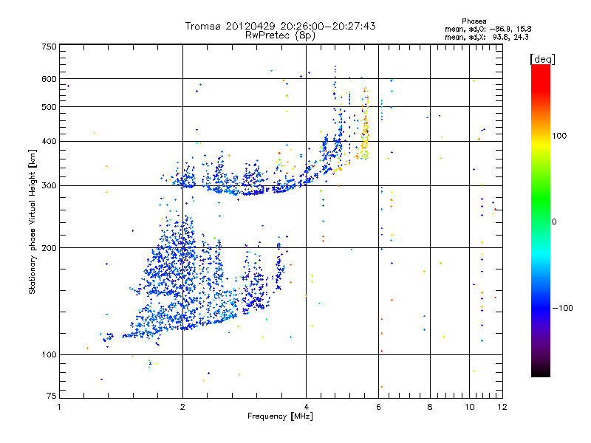The image size is (591, 443).
Task: Click the y-axis tick label '300'
Action: pyautogui.click(x=49, y=185)
